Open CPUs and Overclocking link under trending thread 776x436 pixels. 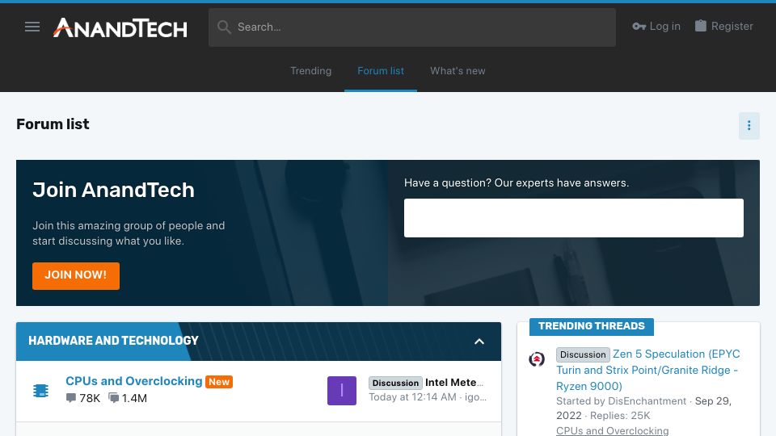[612, 430]
